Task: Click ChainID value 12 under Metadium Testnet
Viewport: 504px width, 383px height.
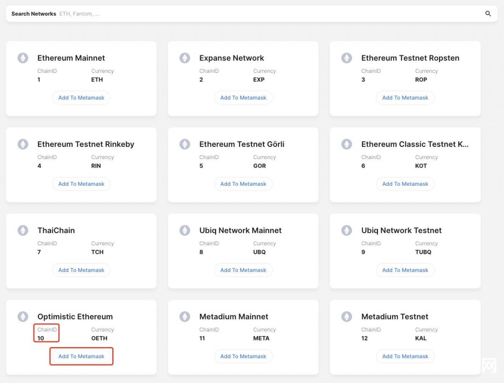Action: (x=365, y=338)
